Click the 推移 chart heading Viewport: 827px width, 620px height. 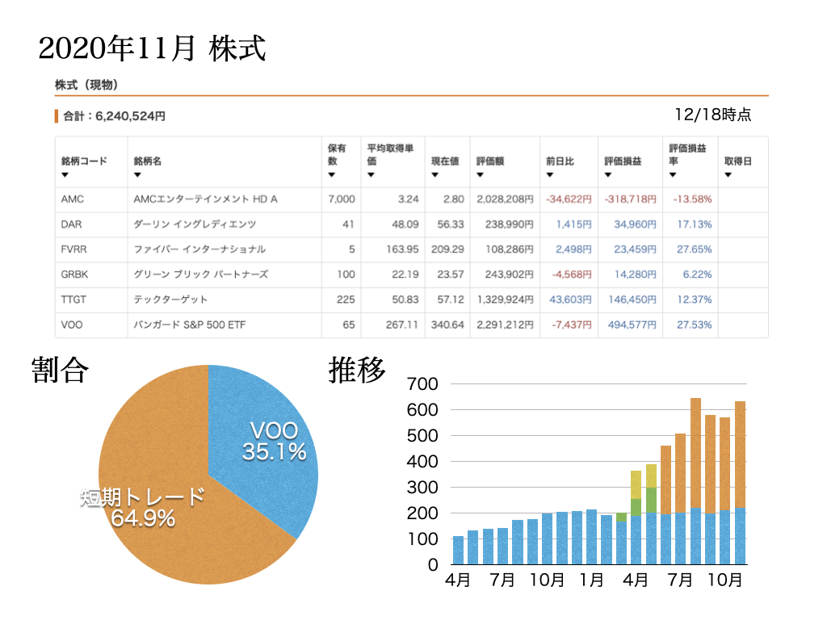pos(357,370)
